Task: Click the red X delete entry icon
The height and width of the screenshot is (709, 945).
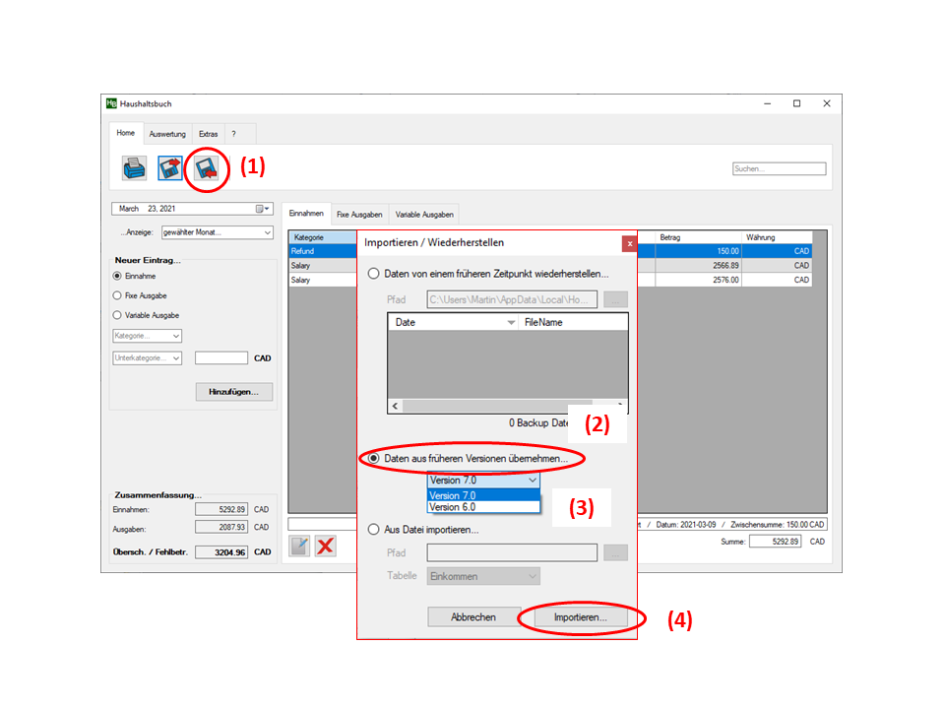Action: point(326,546)
